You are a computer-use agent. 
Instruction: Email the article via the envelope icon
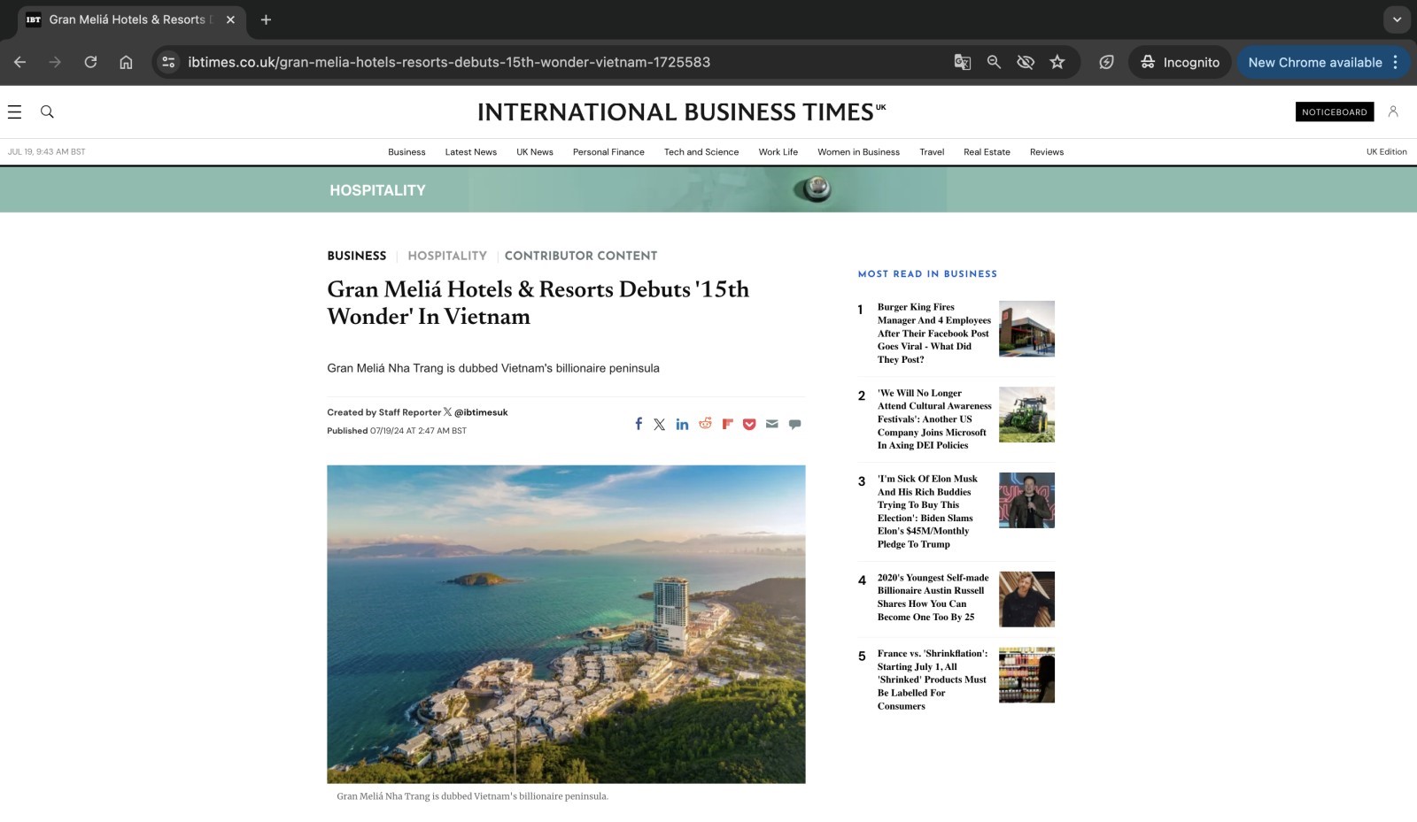click(771, 424)
